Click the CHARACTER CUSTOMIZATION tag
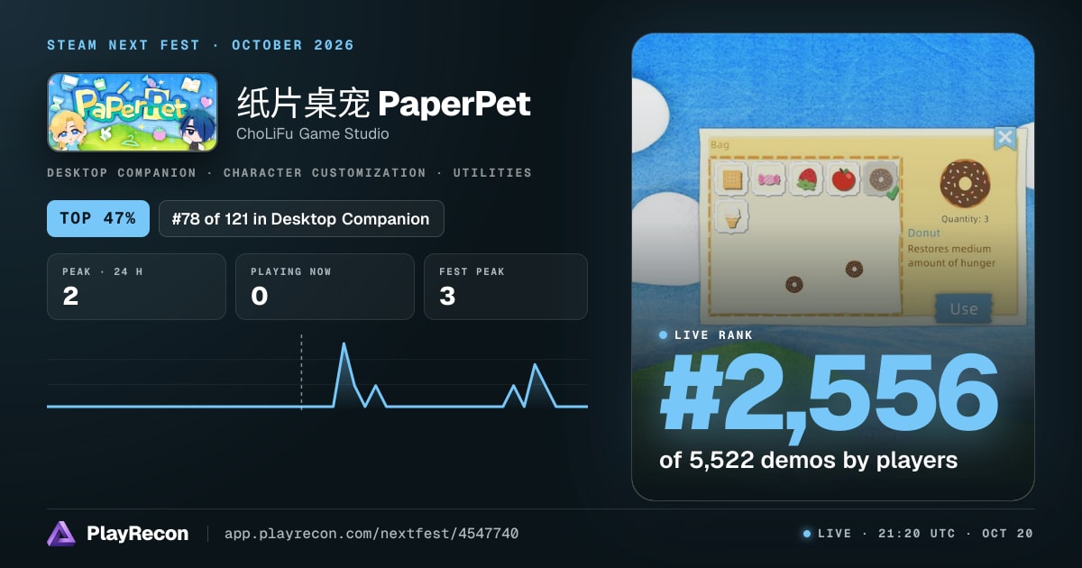The width and height of the screenshot is (1082, 568). [325, 172]
